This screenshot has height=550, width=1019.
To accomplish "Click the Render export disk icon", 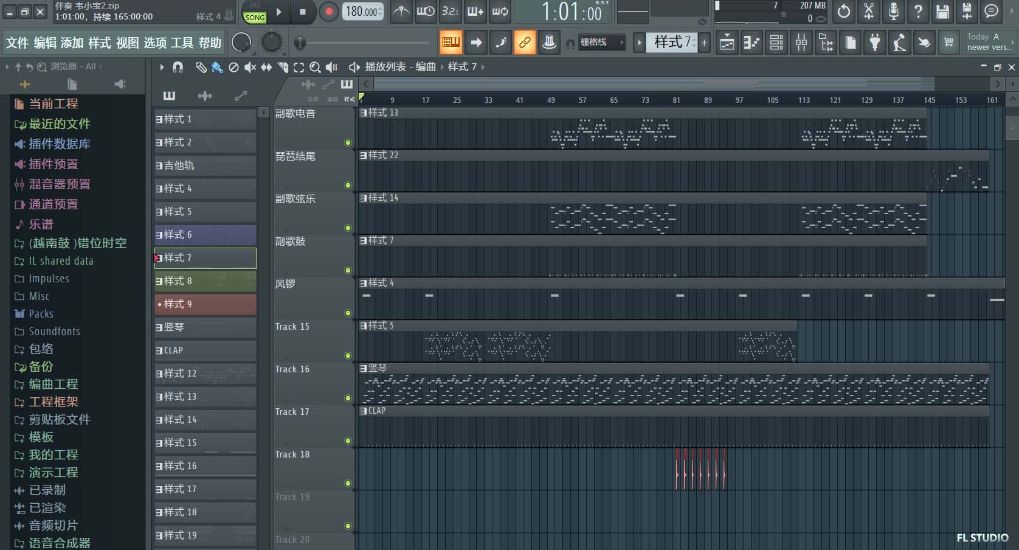I will coord(967,11).
